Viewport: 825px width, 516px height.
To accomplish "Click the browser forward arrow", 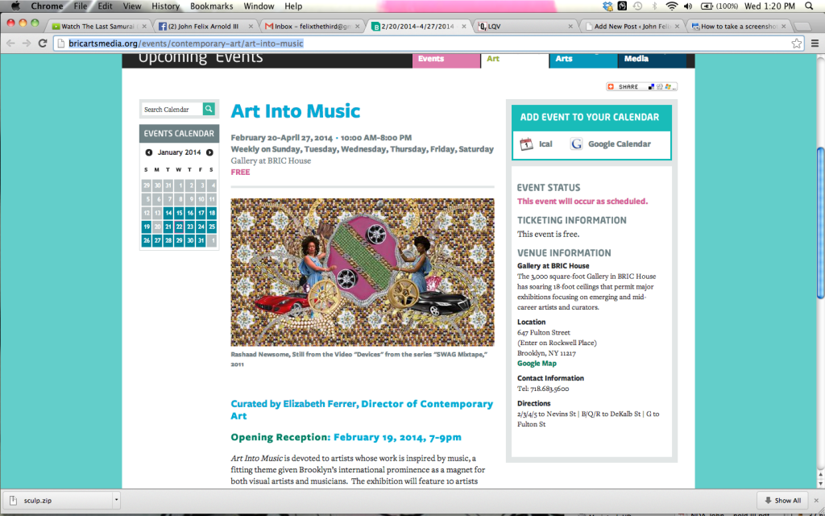I will click(x=27, y=44).
